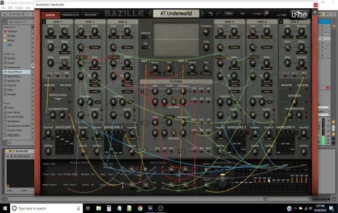Click the plus icon beside LFO 1

pos(44,22)
